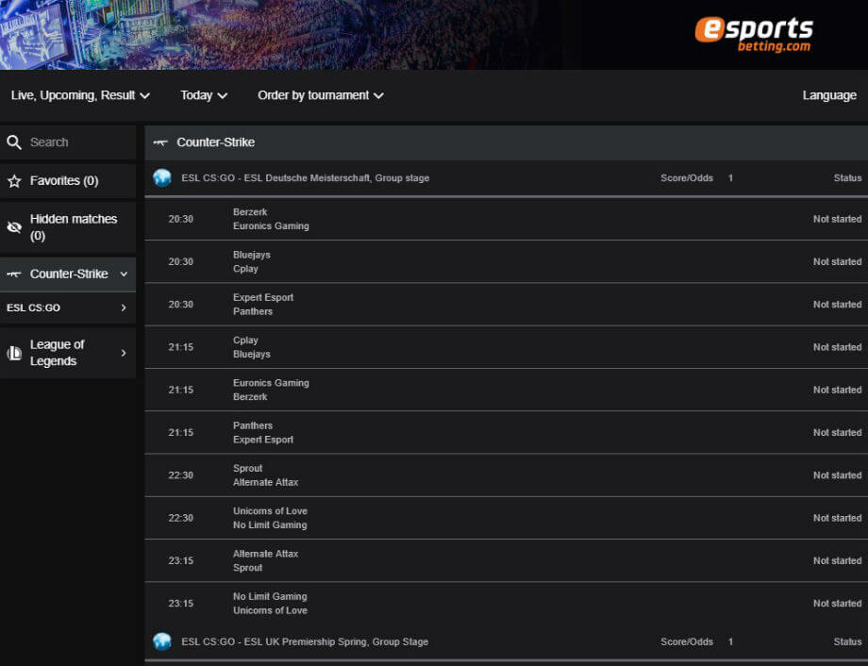Click globe icon beside ESL UK Premiership

(x=162, y=641)
